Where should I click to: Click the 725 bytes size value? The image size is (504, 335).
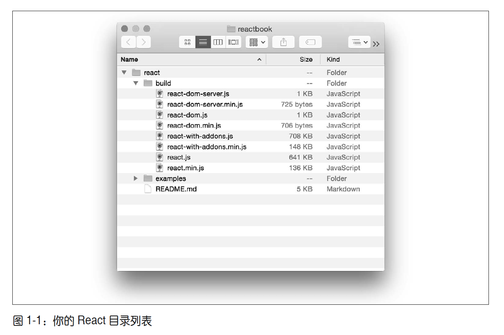coord(297,104)
